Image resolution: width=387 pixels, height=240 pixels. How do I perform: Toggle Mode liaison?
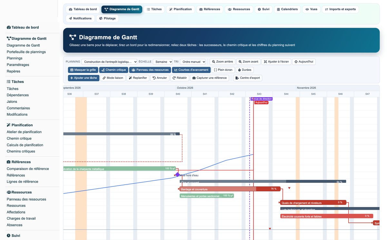[x=113, y=78]
